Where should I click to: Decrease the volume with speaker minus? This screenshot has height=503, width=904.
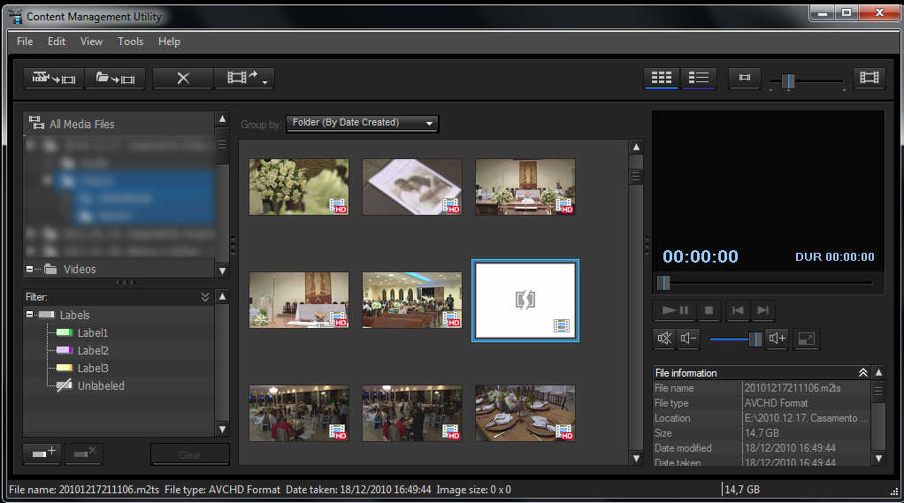click(x=688, y=339)
